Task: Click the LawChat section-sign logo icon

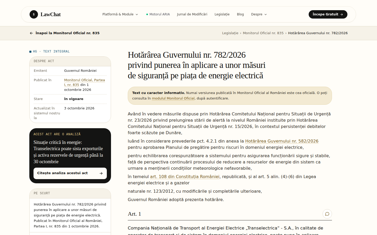Action: 34,14
